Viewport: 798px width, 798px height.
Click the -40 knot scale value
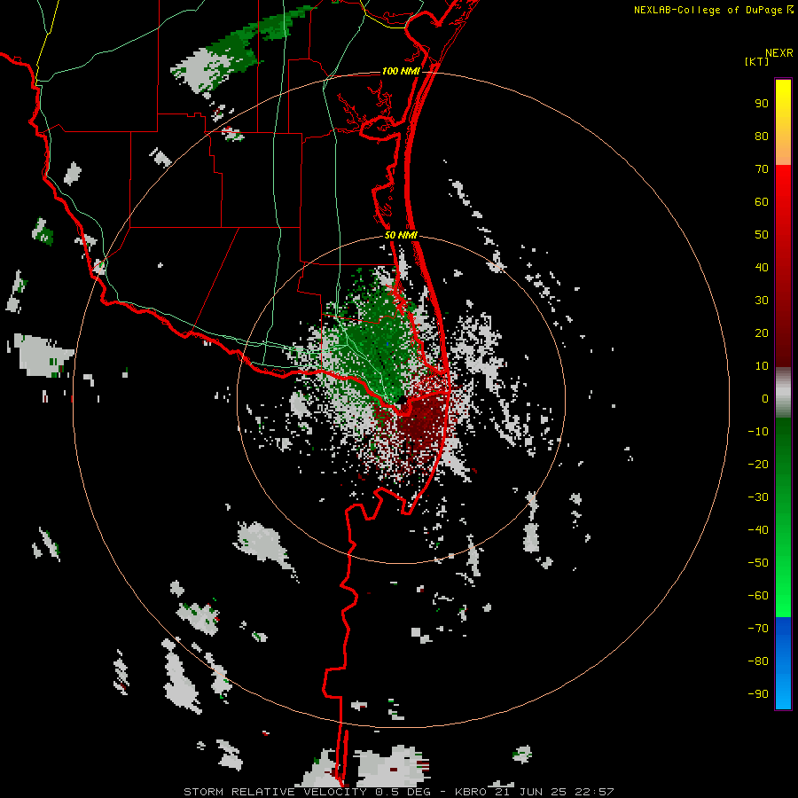tap(758, 530)
